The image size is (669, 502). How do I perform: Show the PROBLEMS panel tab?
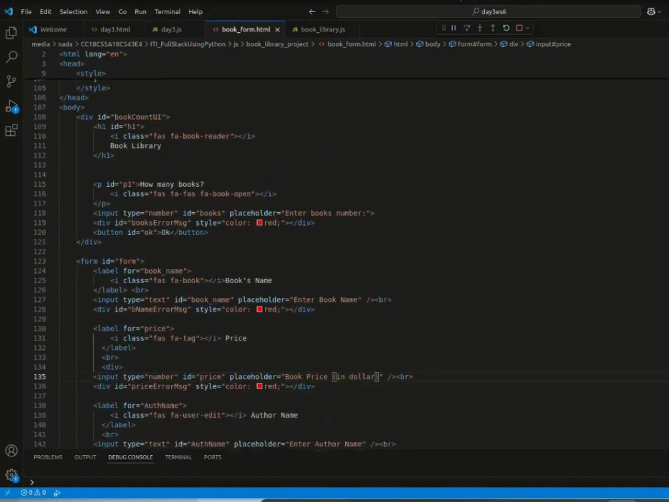pyautogui.click(x=47, y=457)
